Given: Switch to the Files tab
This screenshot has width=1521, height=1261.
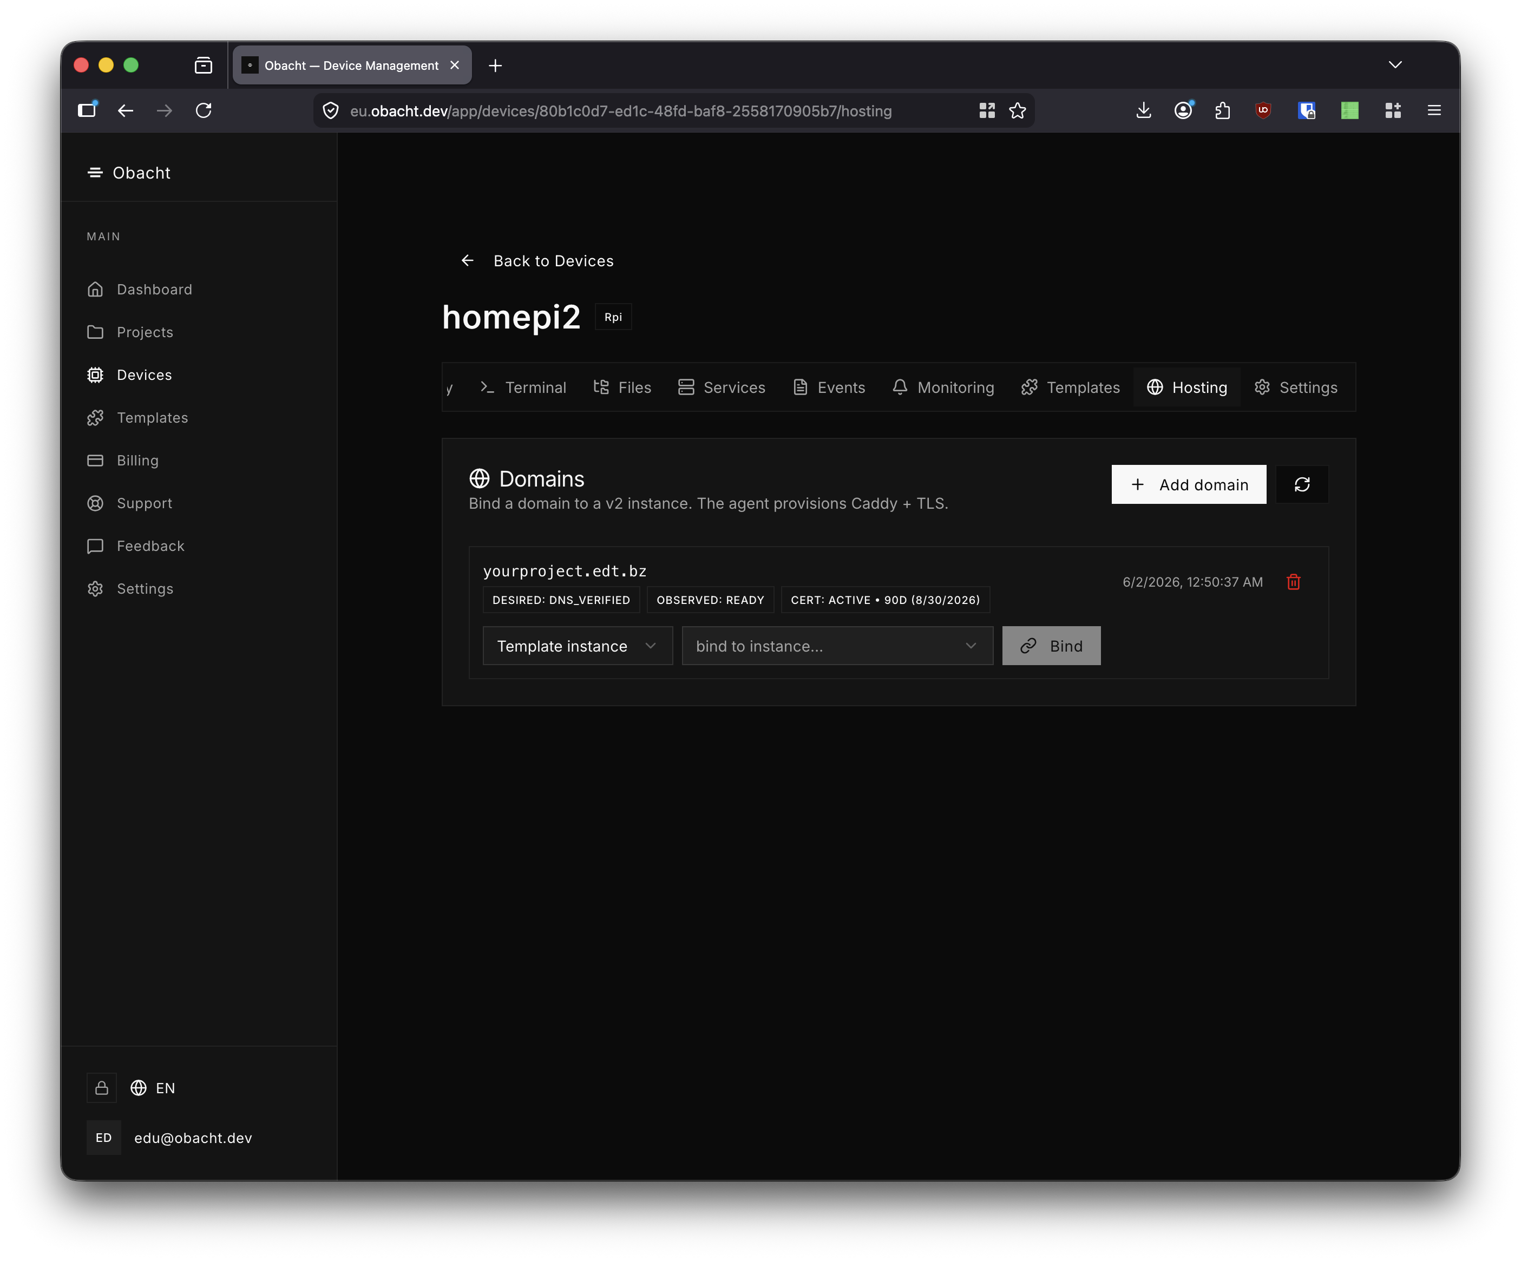Looking at the screenshot, I should click(622, 388).
